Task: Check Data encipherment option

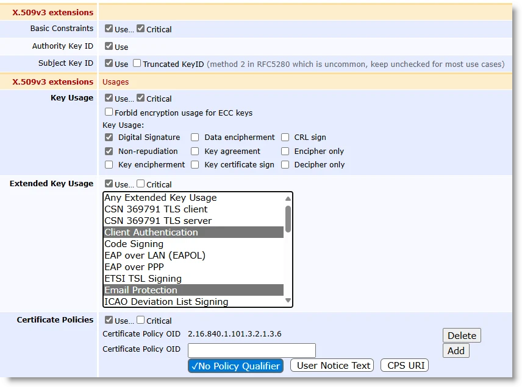Action: click(195, 137)
